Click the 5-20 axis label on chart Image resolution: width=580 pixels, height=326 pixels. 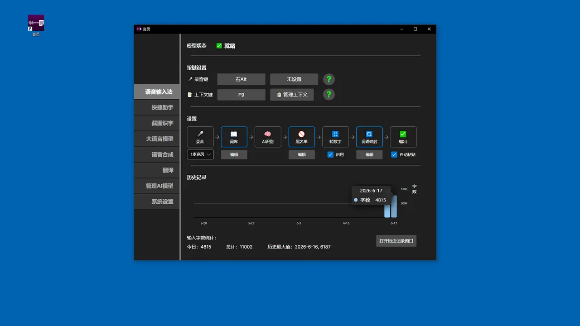coord(204,223)
